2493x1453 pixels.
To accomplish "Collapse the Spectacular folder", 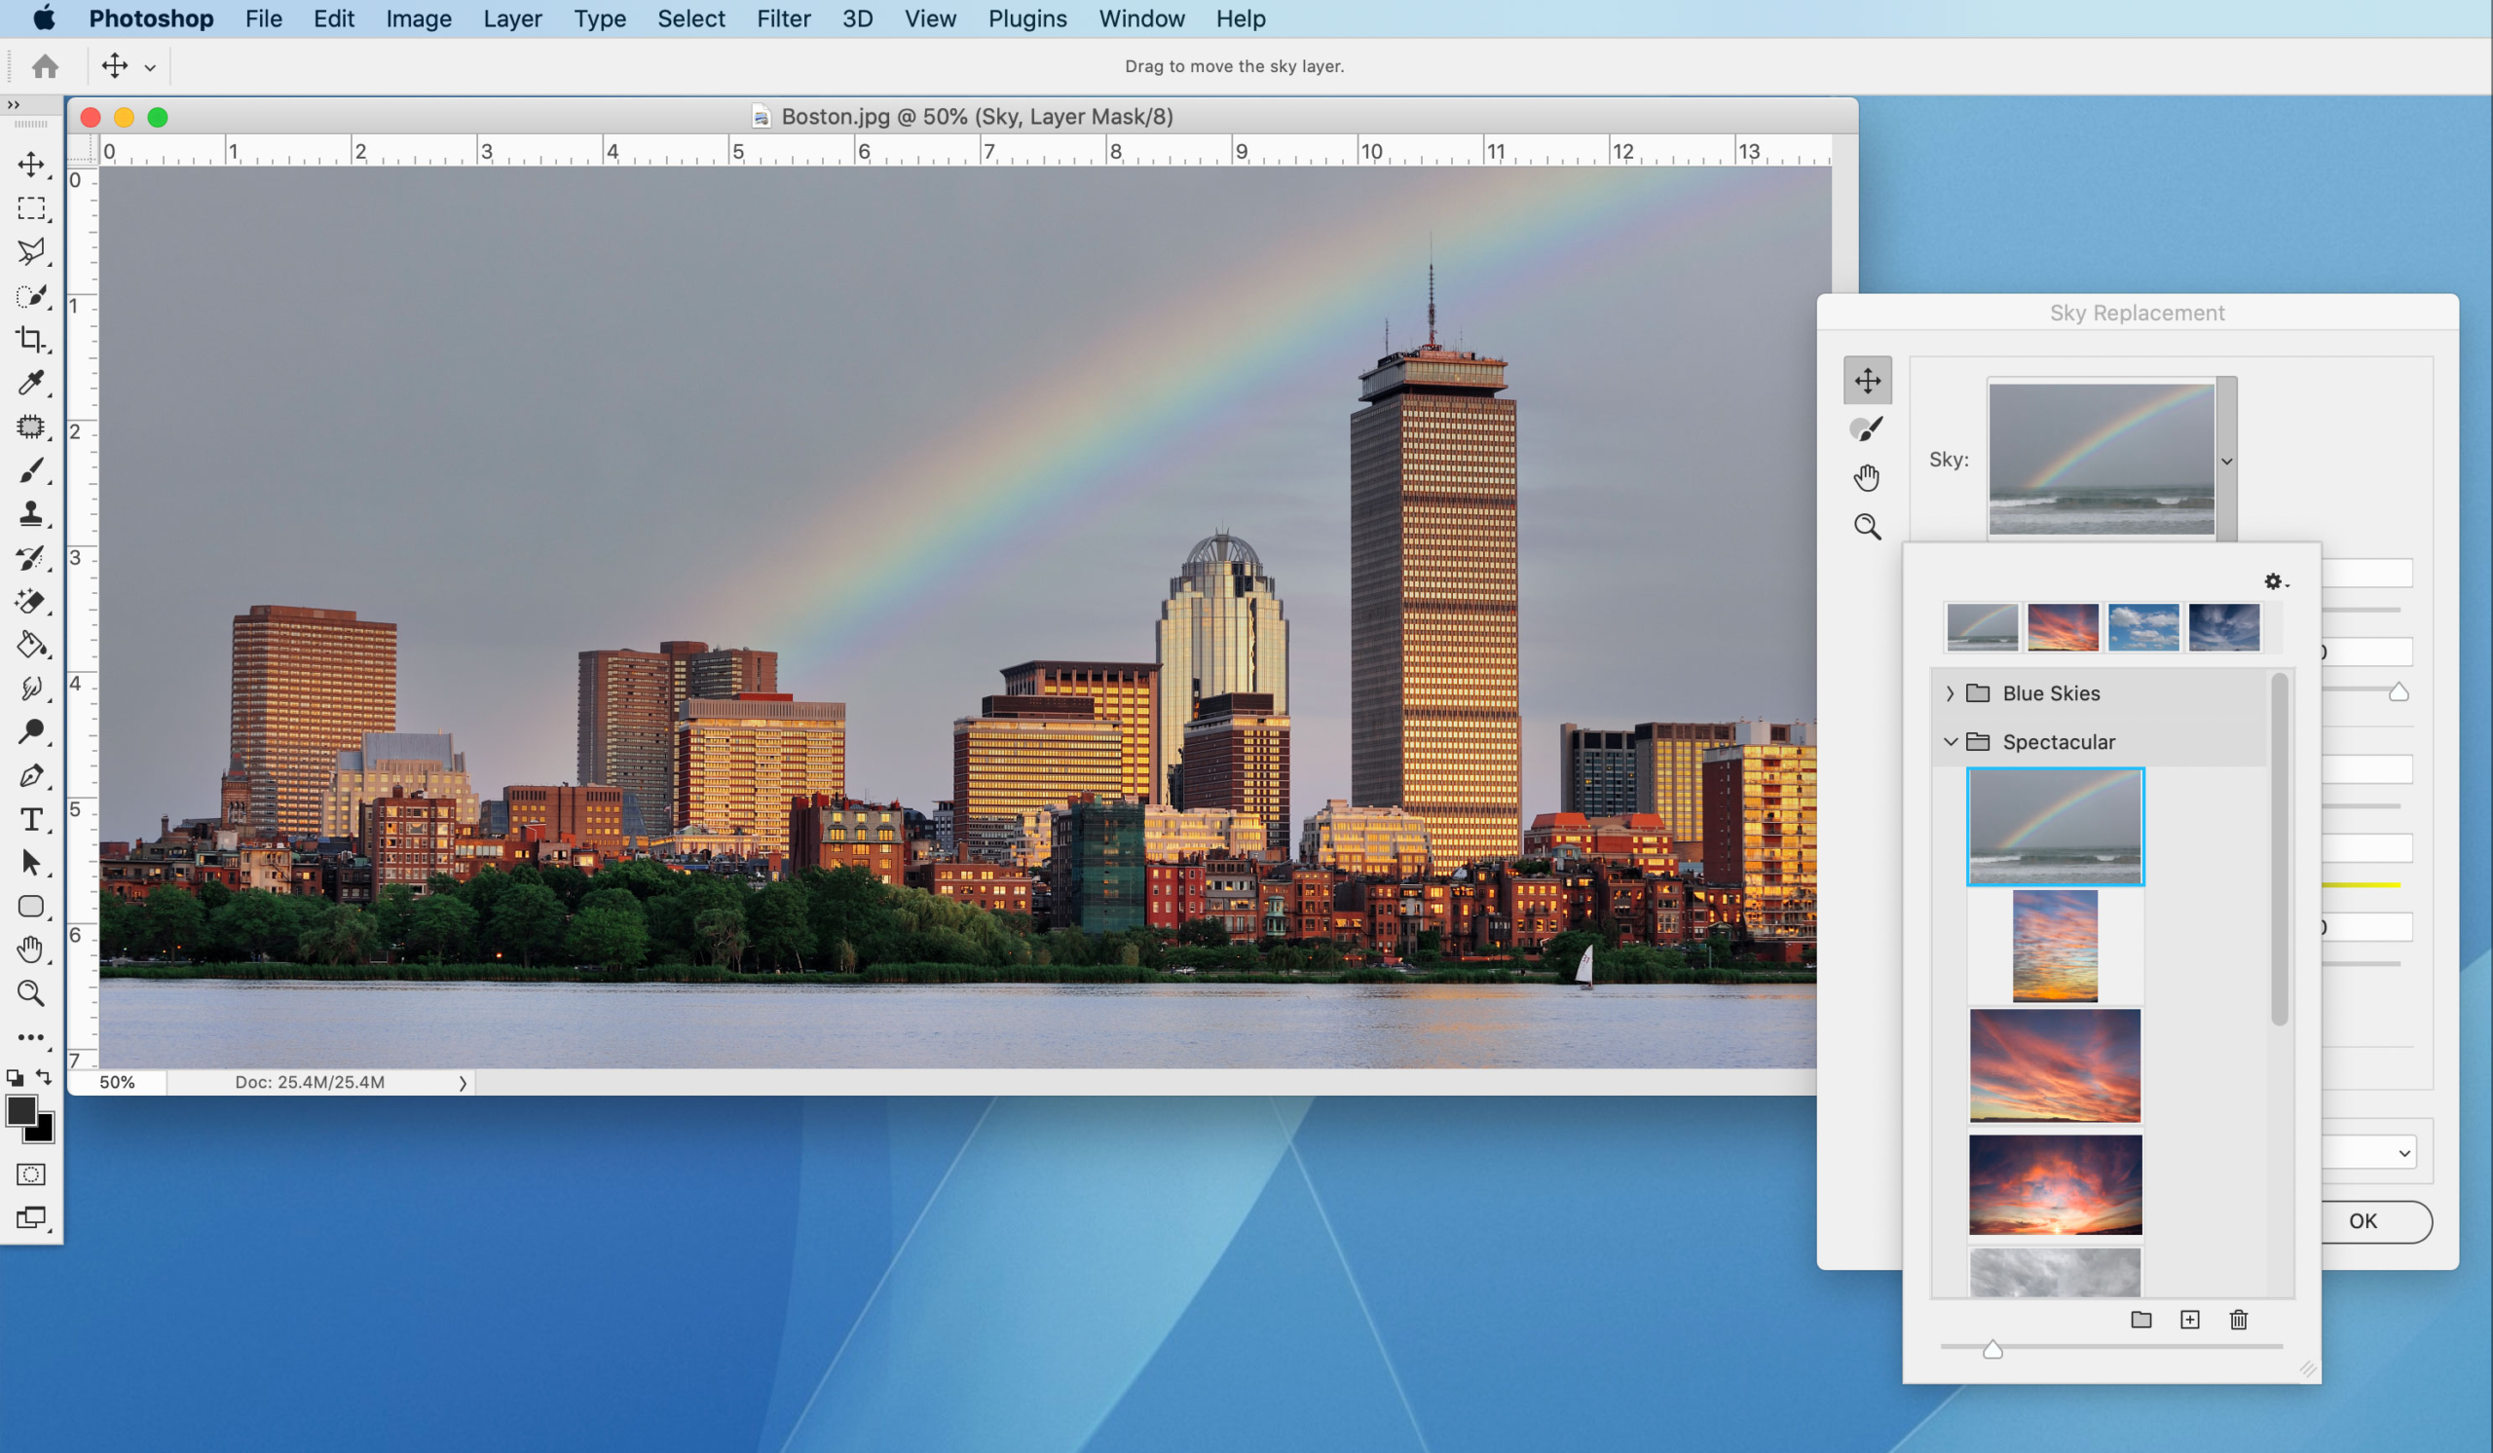I will pyautogui.click(x=1950, y=742).
